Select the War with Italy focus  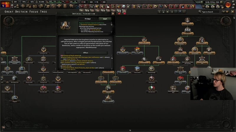152,89
